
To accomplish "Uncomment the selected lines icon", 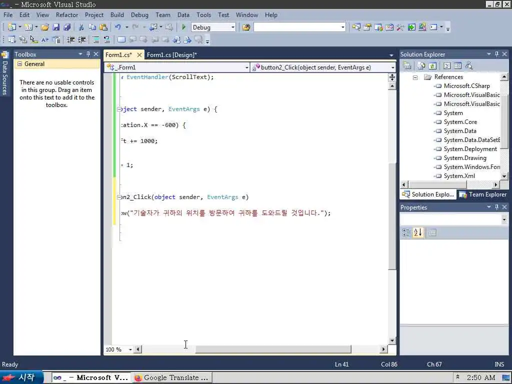I will 107,40.
